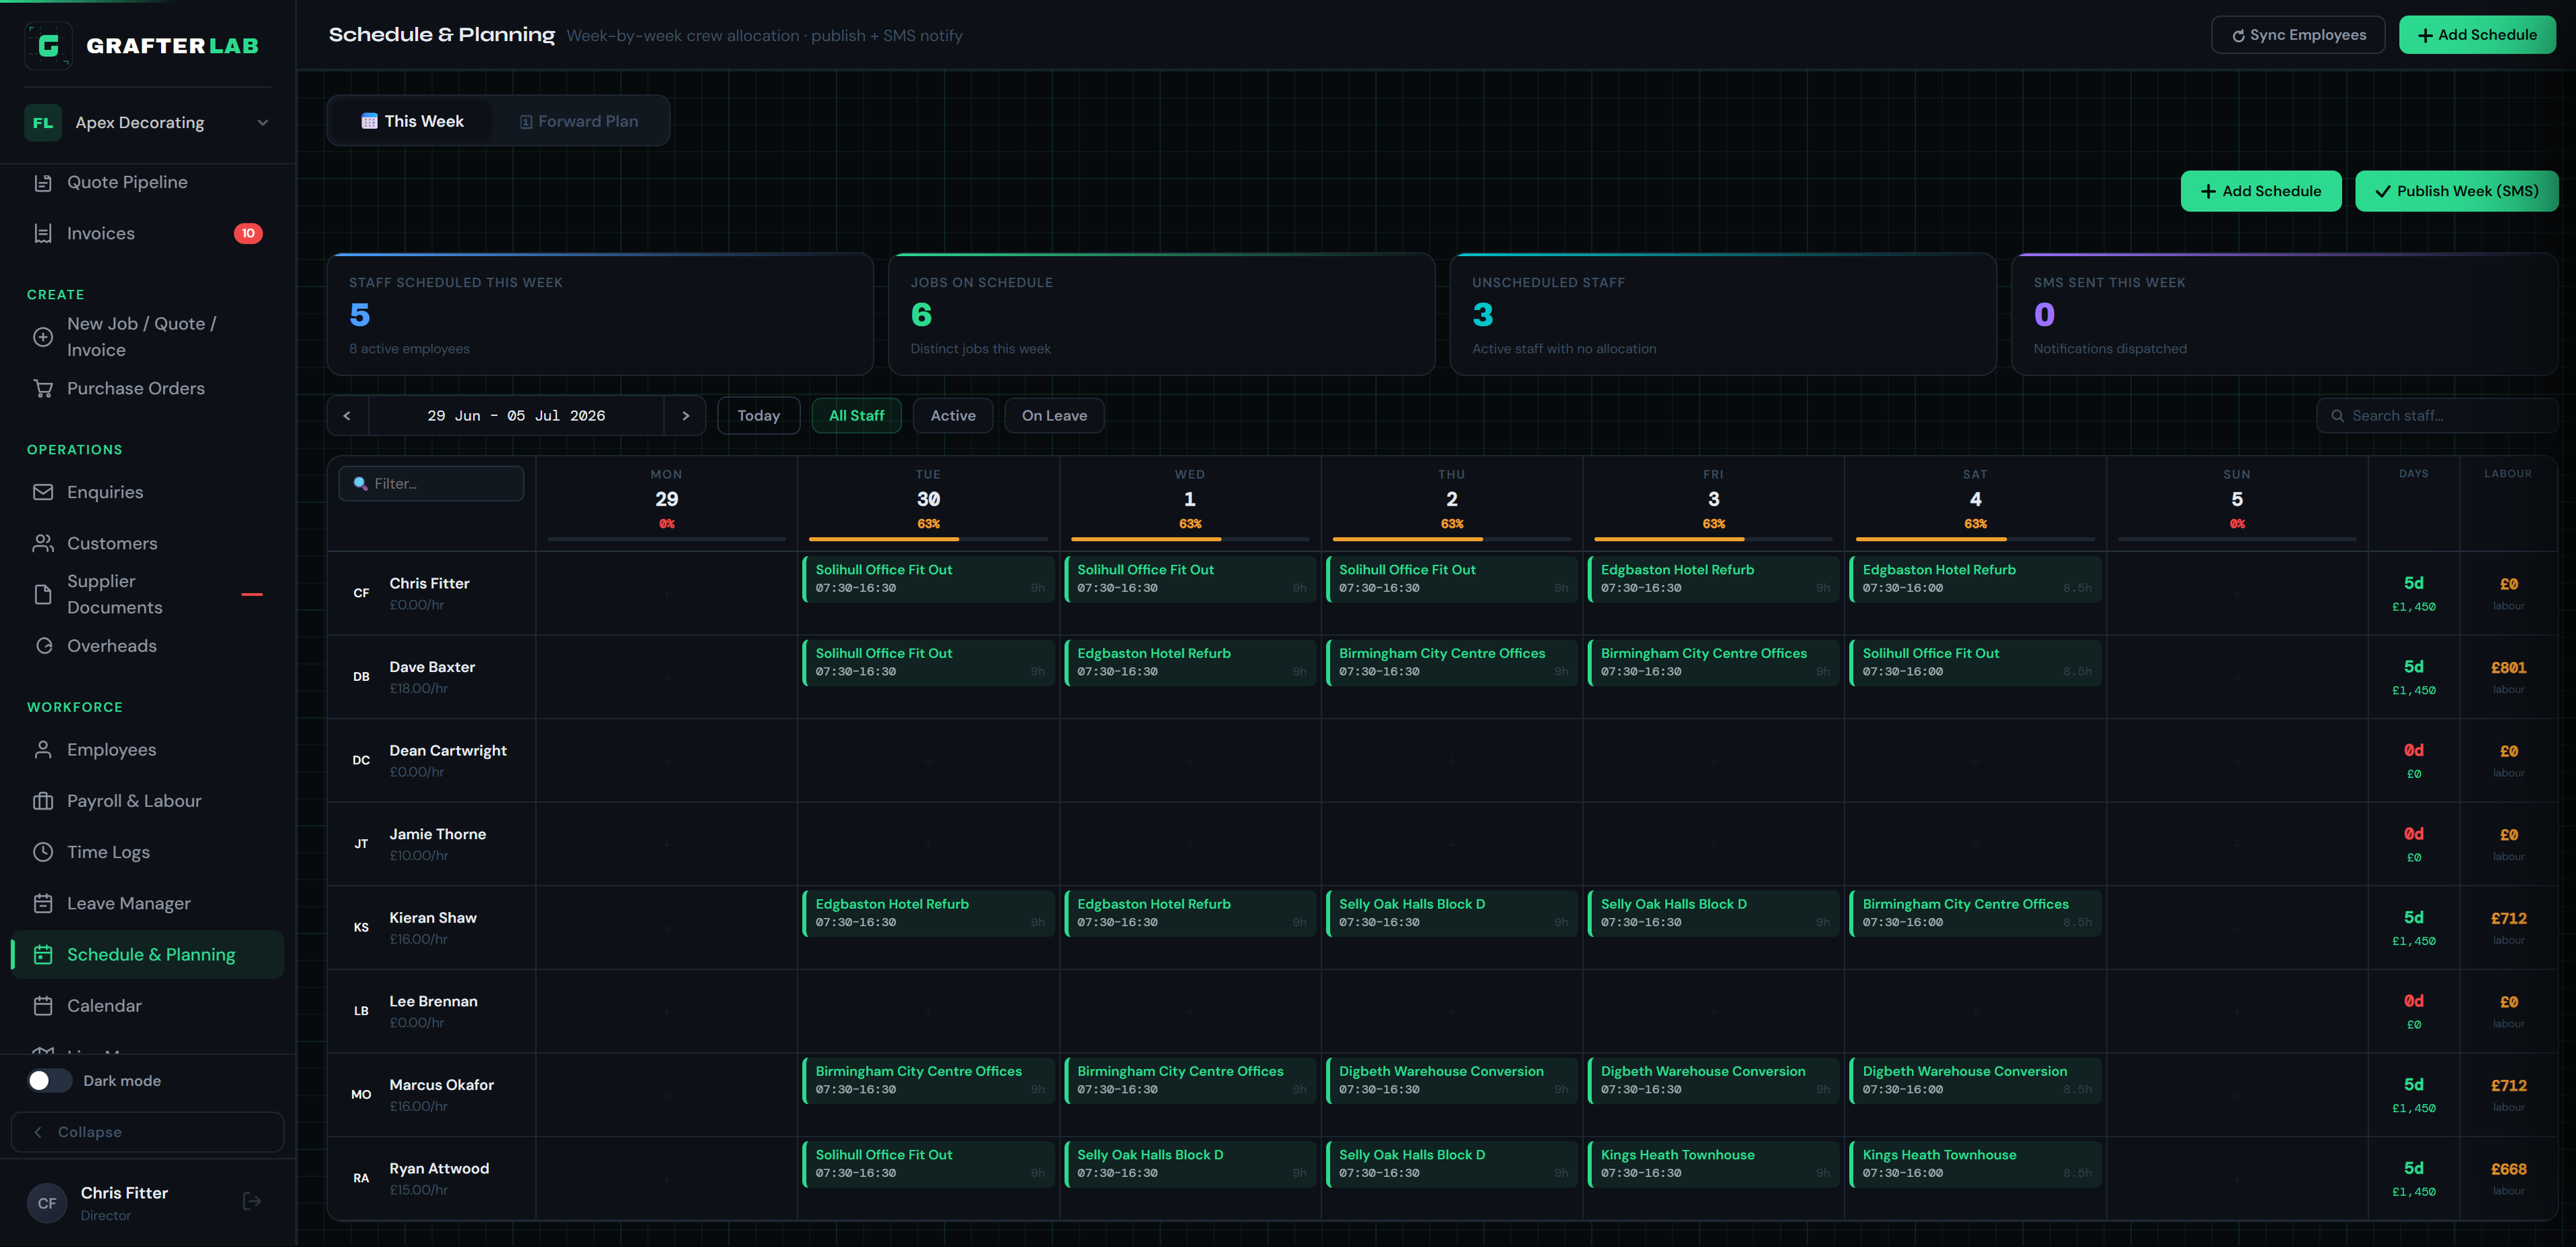Open Chris Fitter's Tuesday Solihull Office Fit Out shift
2576x1247 pixels.
click(x=927, y=579)
